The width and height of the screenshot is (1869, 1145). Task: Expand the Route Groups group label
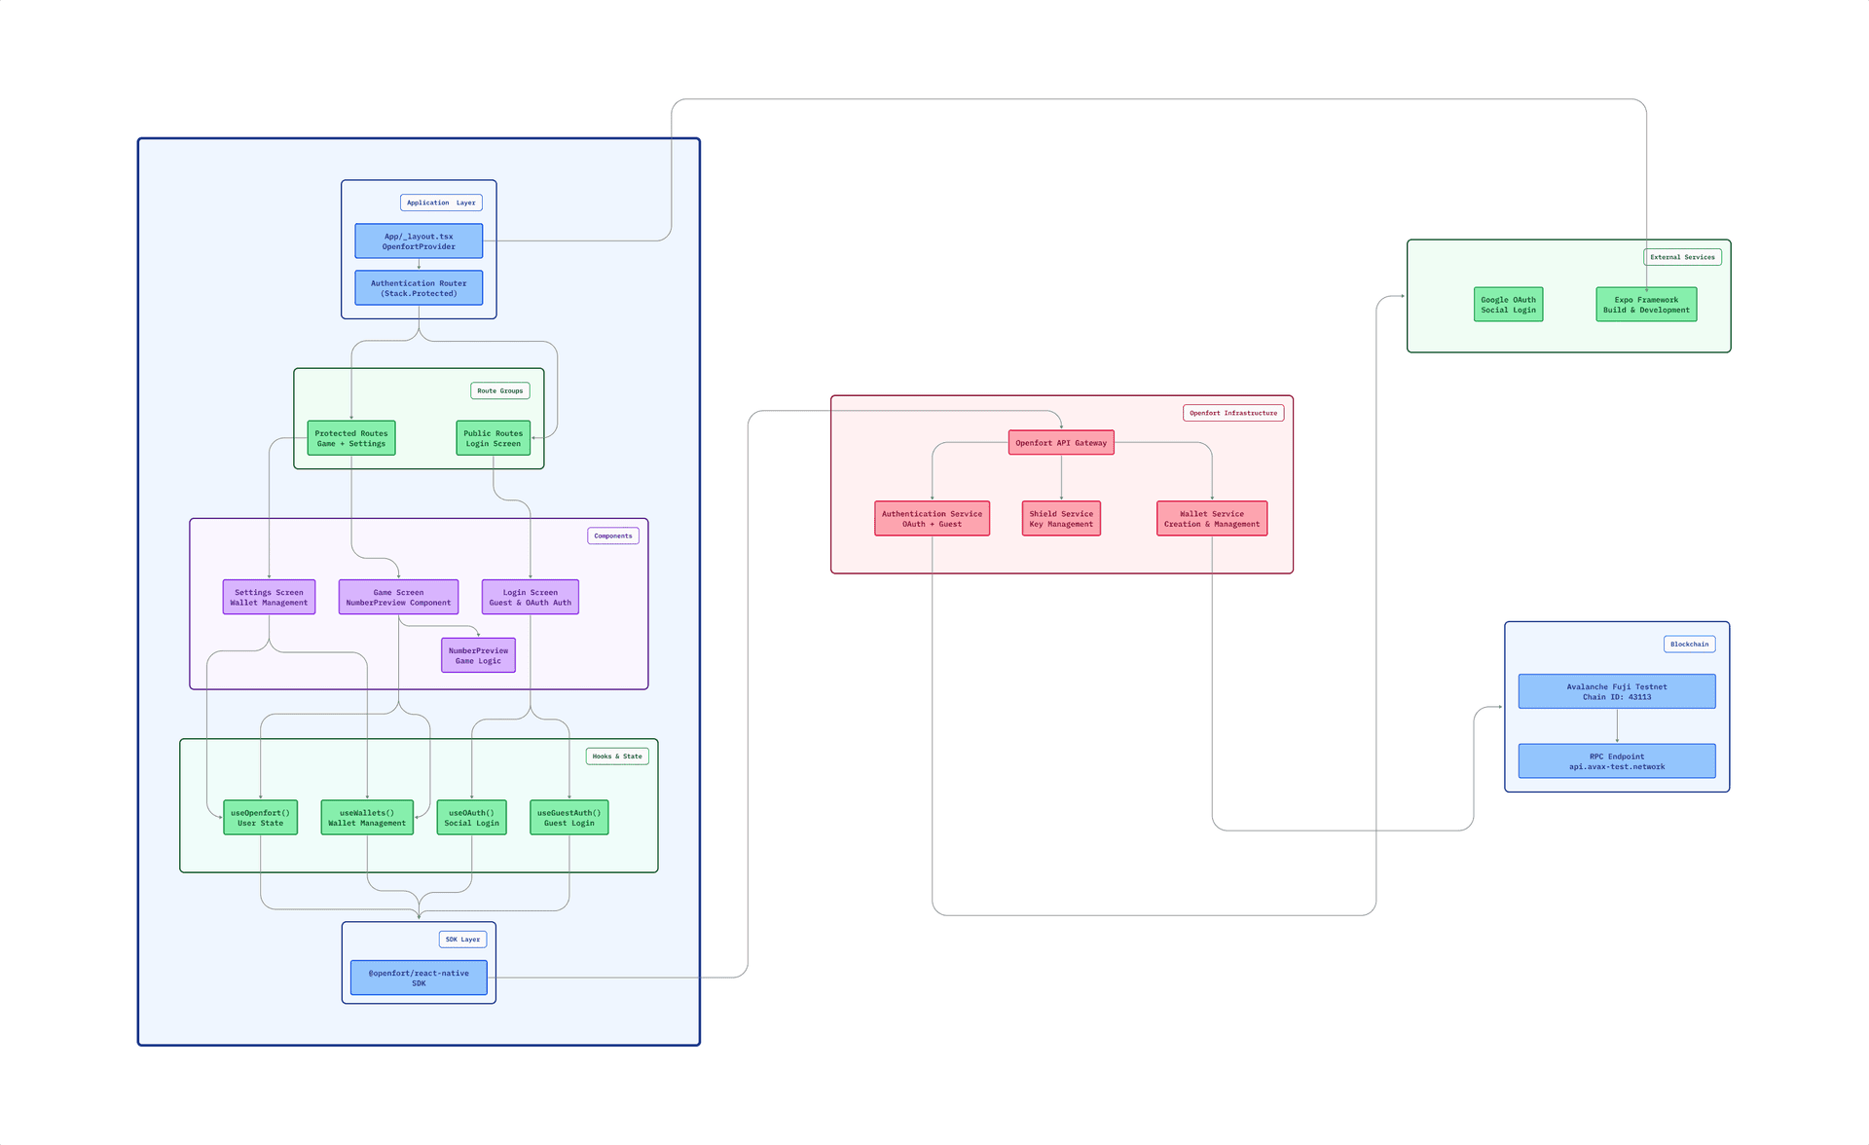tap(499, 390)
